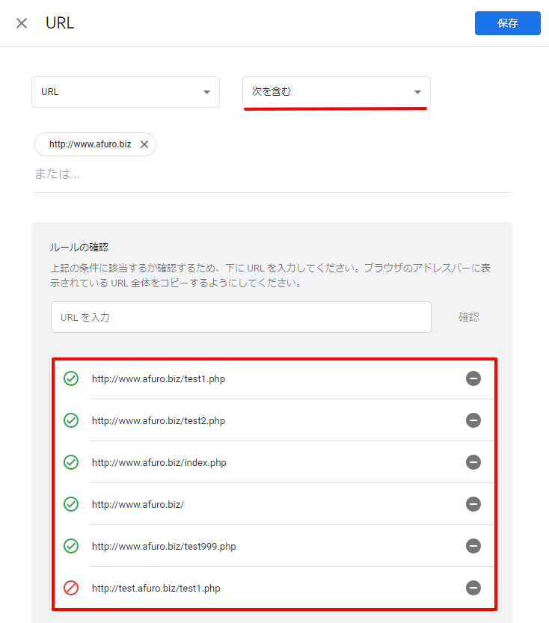Click the ルールの確認 heading
The width and height of the screenshot is (549, 623).
coord(79,248)
